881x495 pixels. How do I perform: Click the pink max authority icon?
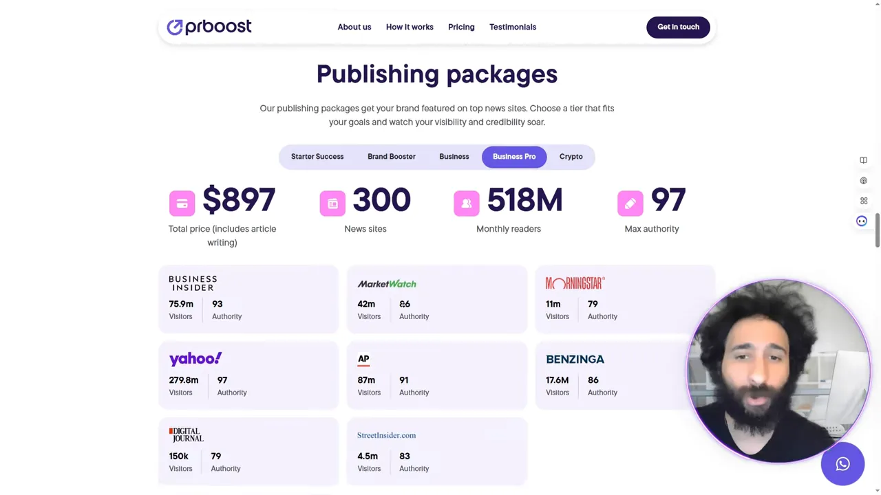(630, 203)
